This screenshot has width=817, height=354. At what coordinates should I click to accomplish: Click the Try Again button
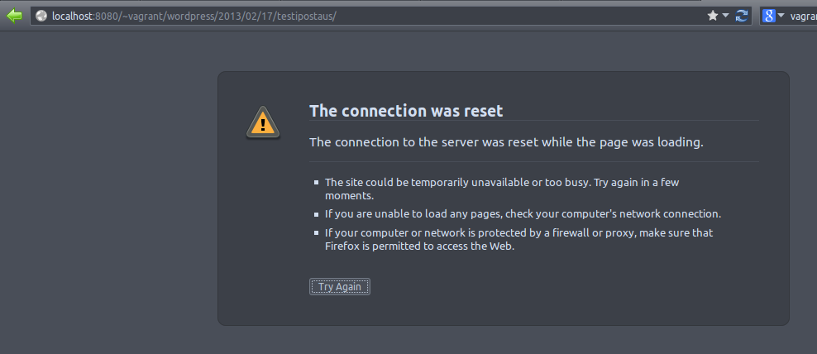coord(340,287)
